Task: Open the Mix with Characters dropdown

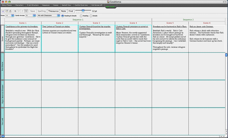Action: pos(48,16)
